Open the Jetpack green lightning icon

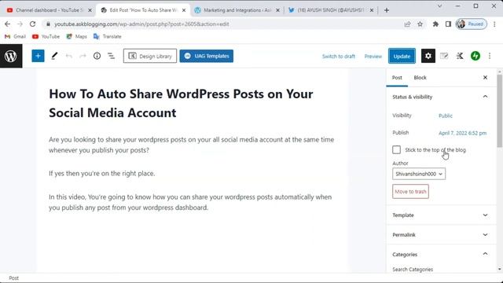[x=475, y=56]
